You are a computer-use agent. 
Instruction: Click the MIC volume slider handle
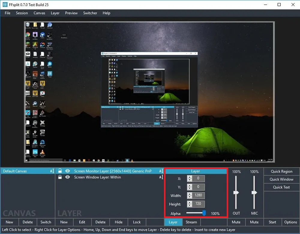click(254, 193)
